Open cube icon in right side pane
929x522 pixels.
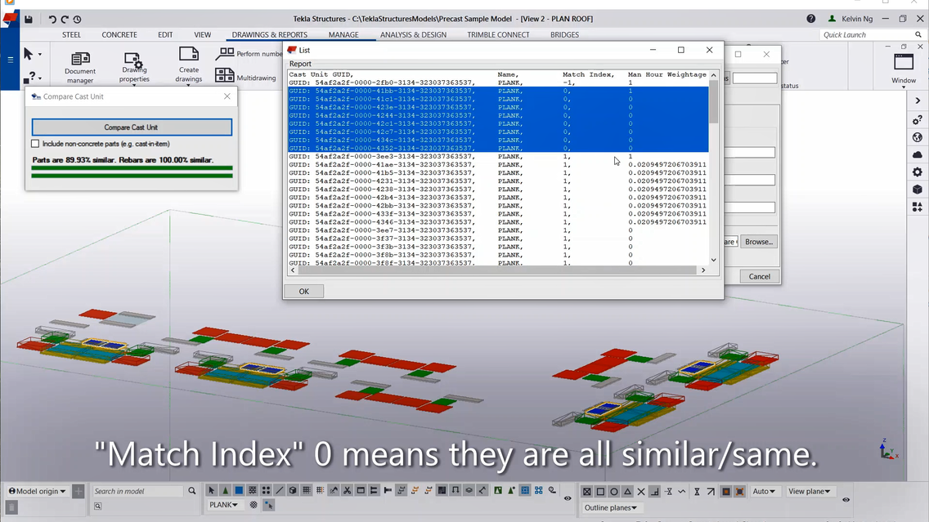coord(918,190)
